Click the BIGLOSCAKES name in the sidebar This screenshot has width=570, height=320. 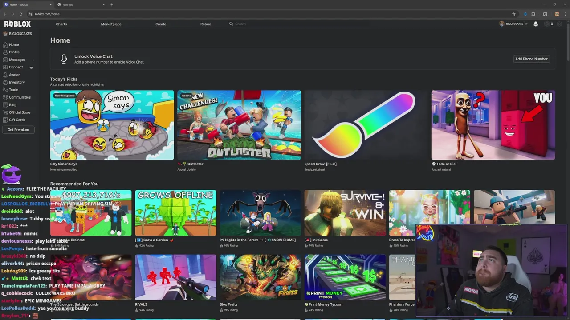pos(20,34)
